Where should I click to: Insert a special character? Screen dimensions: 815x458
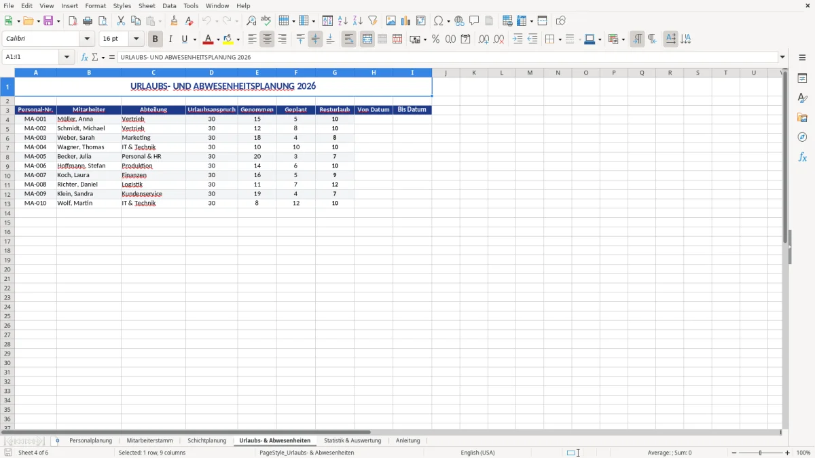pos(439,20)
